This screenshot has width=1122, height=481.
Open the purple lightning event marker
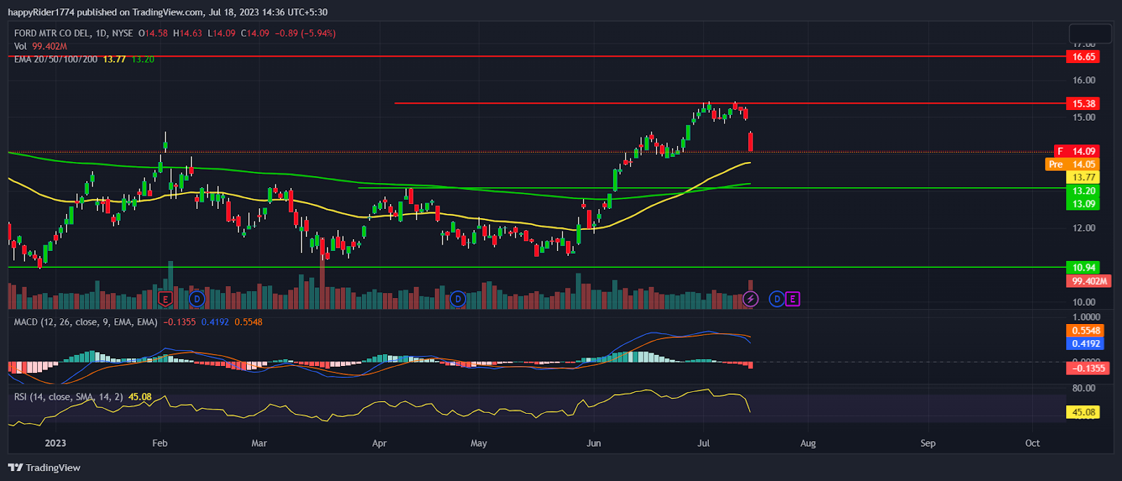tap(750, 299)
